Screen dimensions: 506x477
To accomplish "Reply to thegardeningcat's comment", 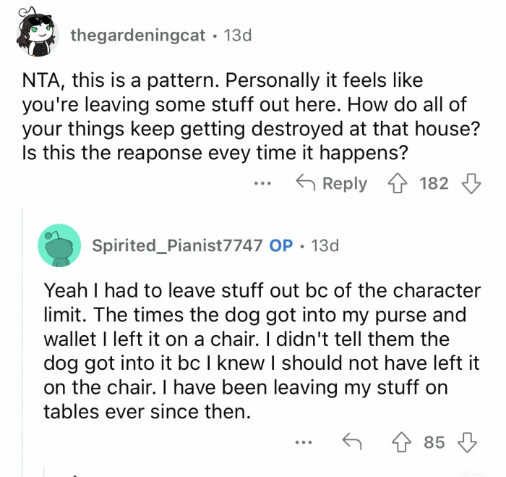I will point(332,184).
